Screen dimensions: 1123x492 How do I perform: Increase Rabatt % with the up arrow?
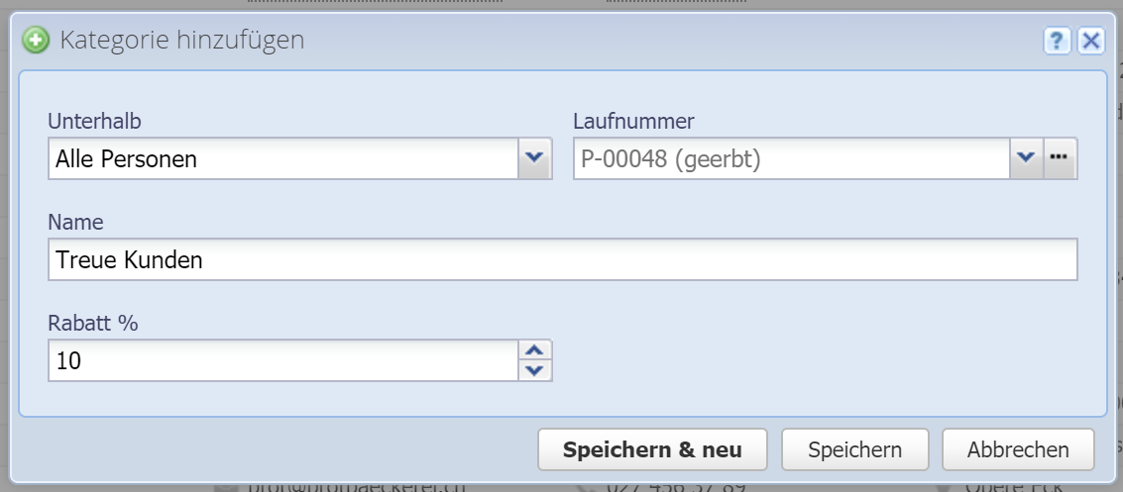tap(535, 351)
